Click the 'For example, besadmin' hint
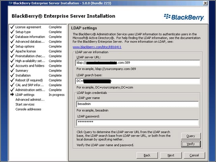 (92, 110)
